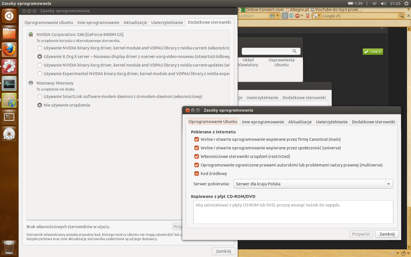Open the wrench-and-gear system settings launcher
Image resolution: width=411 pixels, height=257 pixels.
9,67
